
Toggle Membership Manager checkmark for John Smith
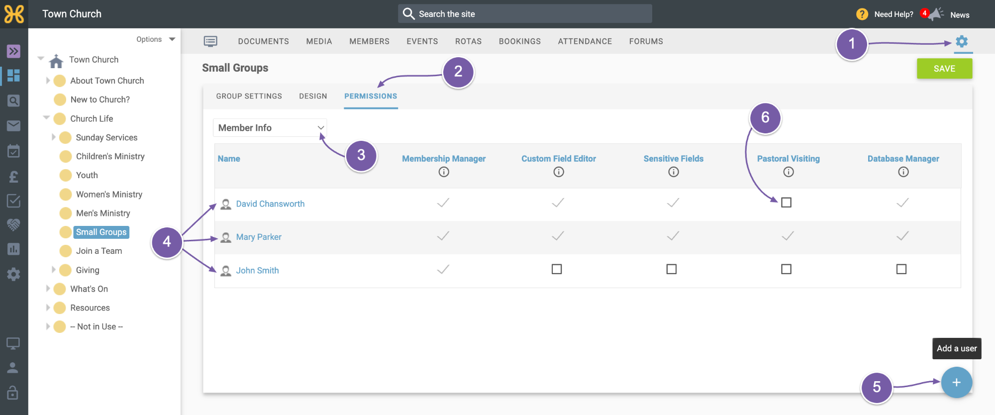(x=443, y=269)
